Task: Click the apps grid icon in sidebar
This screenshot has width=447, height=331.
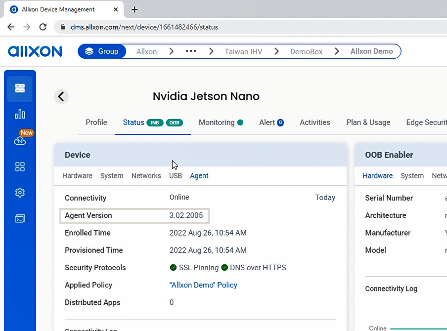Action: coord(20,167)
